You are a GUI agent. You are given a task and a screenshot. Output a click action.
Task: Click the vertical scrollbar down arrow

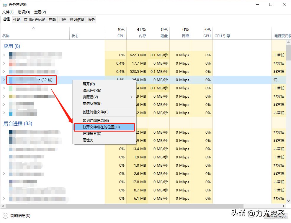click(x=288, y=201)
